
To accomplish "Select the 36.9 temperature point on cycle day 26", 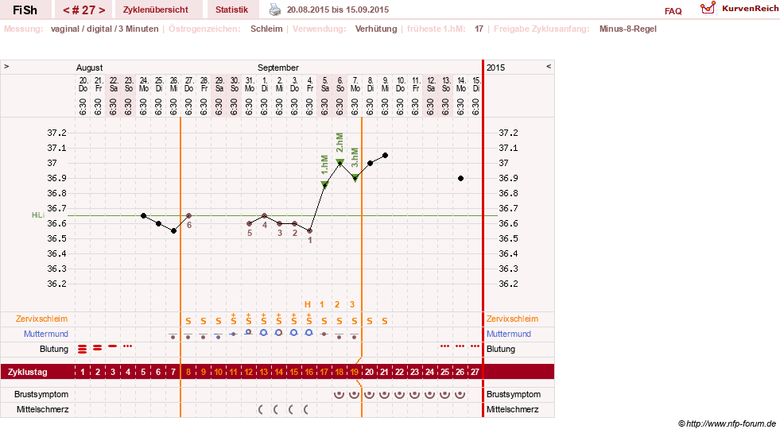I will pos(460,178).
